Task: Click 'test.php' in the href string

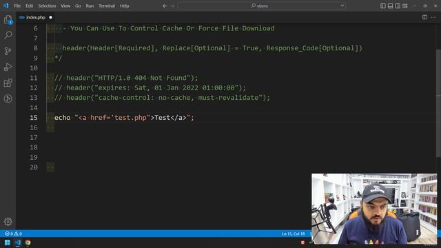Action: click(x=130, y=118)
